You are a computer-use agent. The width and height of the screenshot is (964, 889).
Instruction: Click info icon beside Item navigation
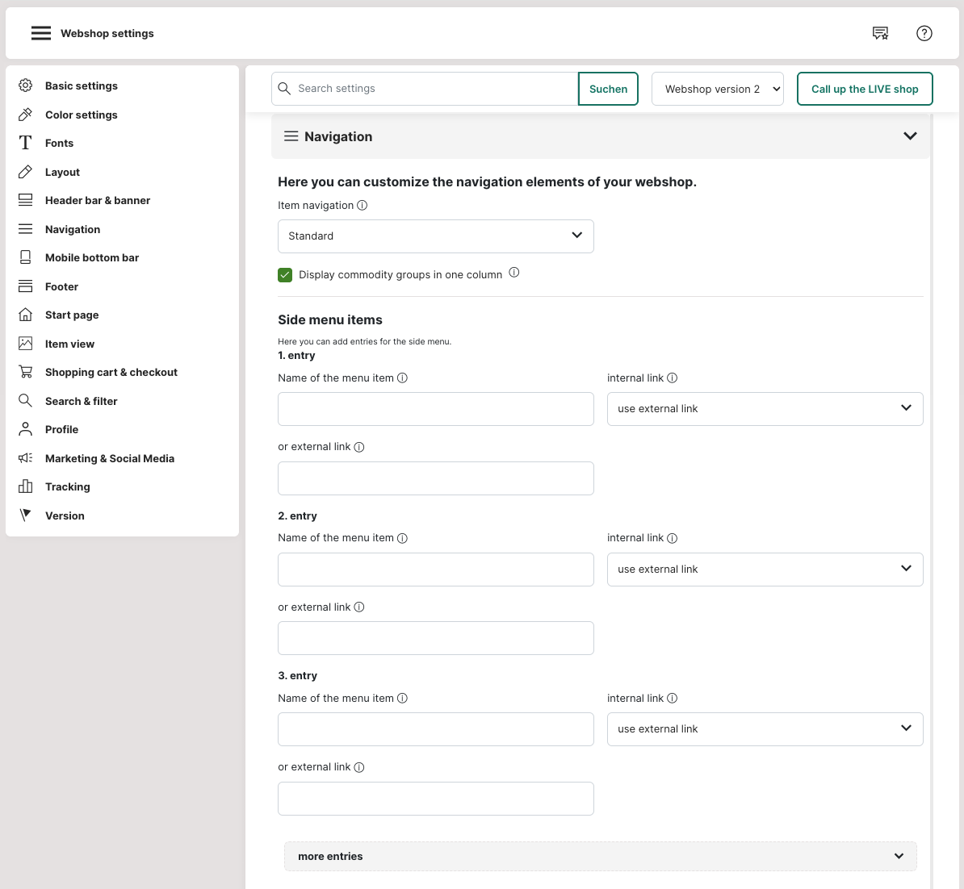point(363,205)
